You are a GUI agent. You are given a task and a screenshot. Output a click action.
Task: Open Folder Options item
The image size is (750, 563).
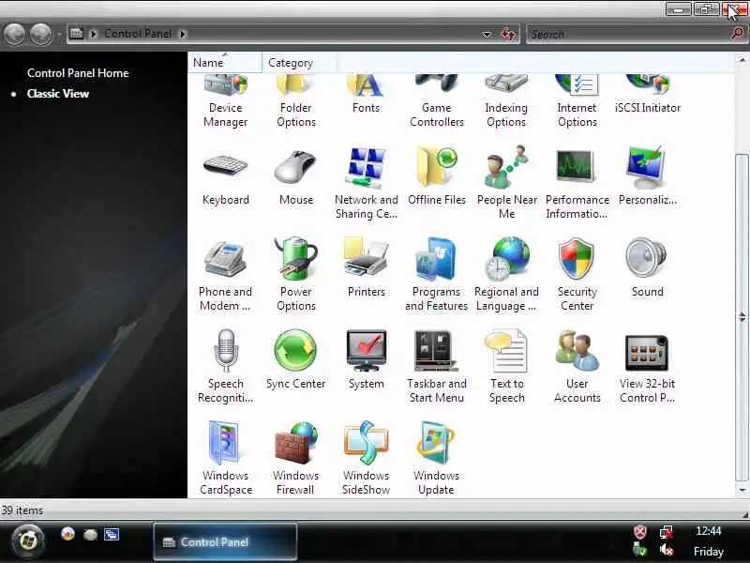click(x=295, y=101)
